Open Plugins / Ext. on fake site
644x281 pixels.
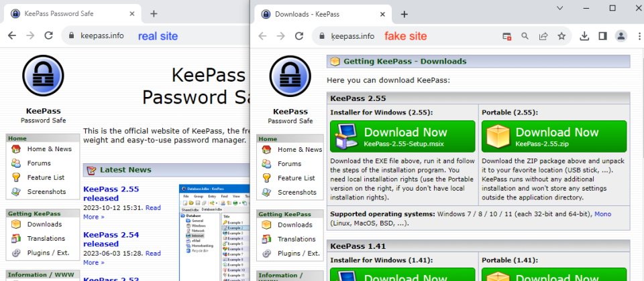299,253
